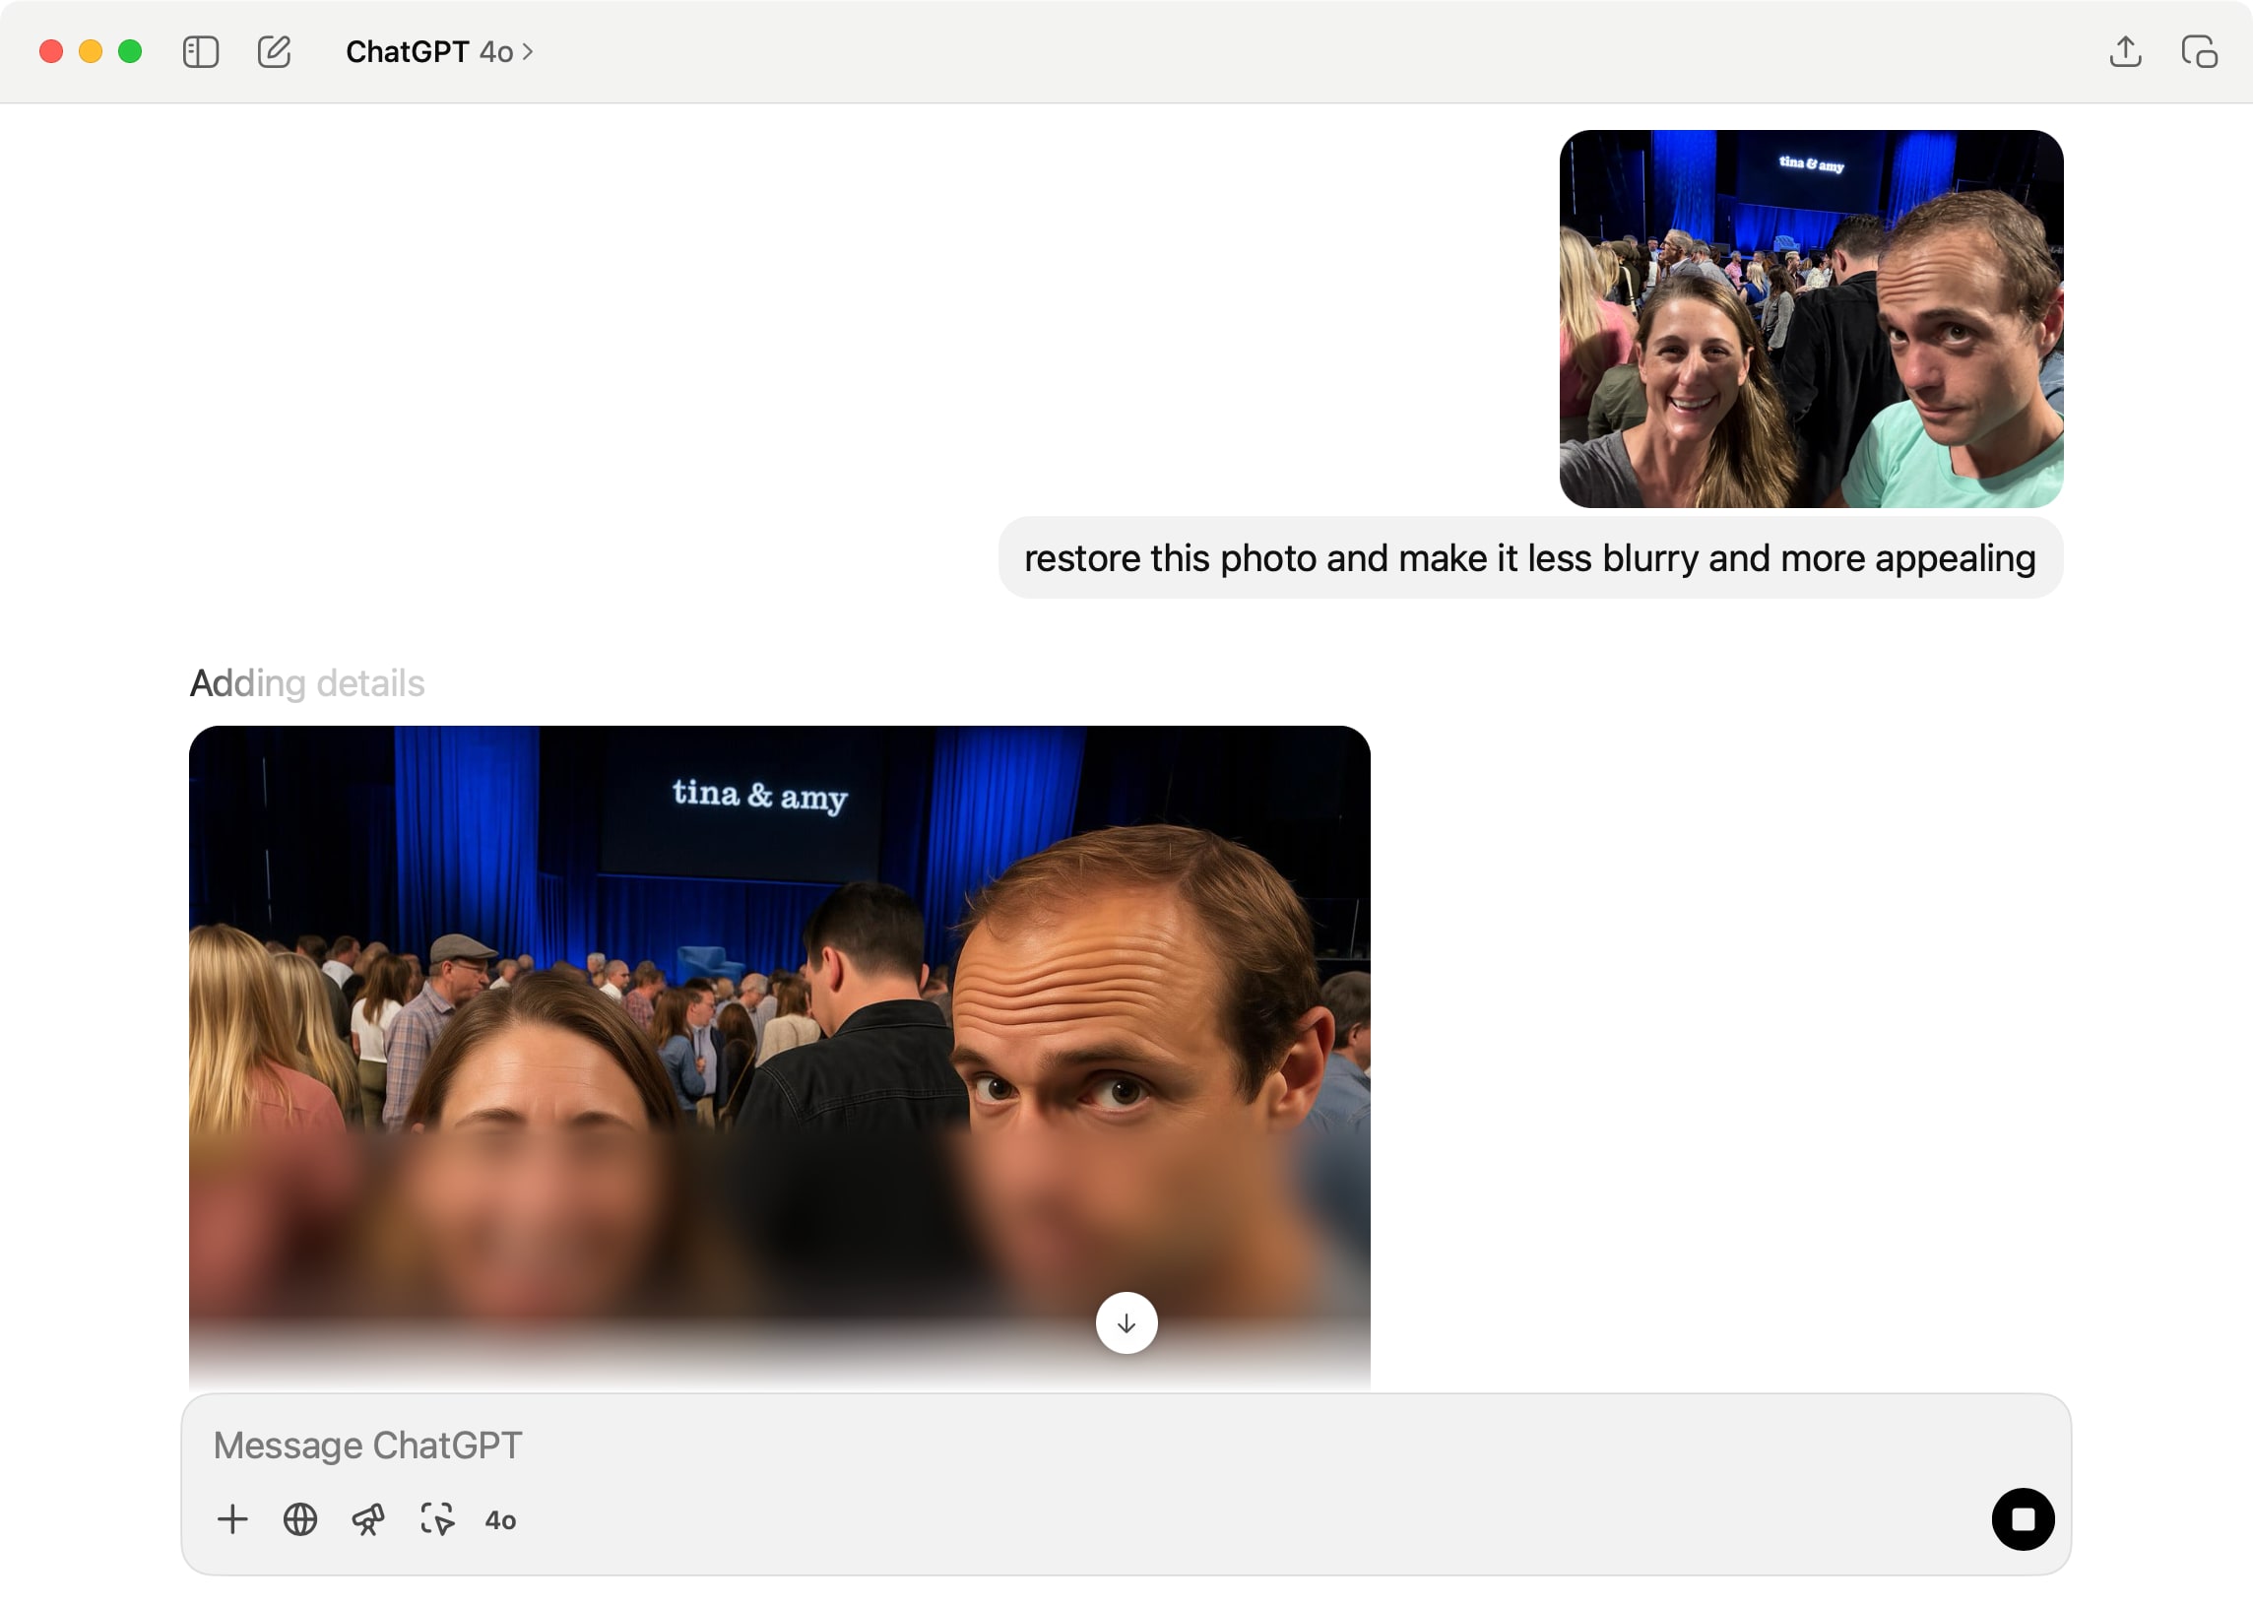Open the ChatGPT 4o model dropdown
The image size is (2253, 1607).
tap(438, 51)
